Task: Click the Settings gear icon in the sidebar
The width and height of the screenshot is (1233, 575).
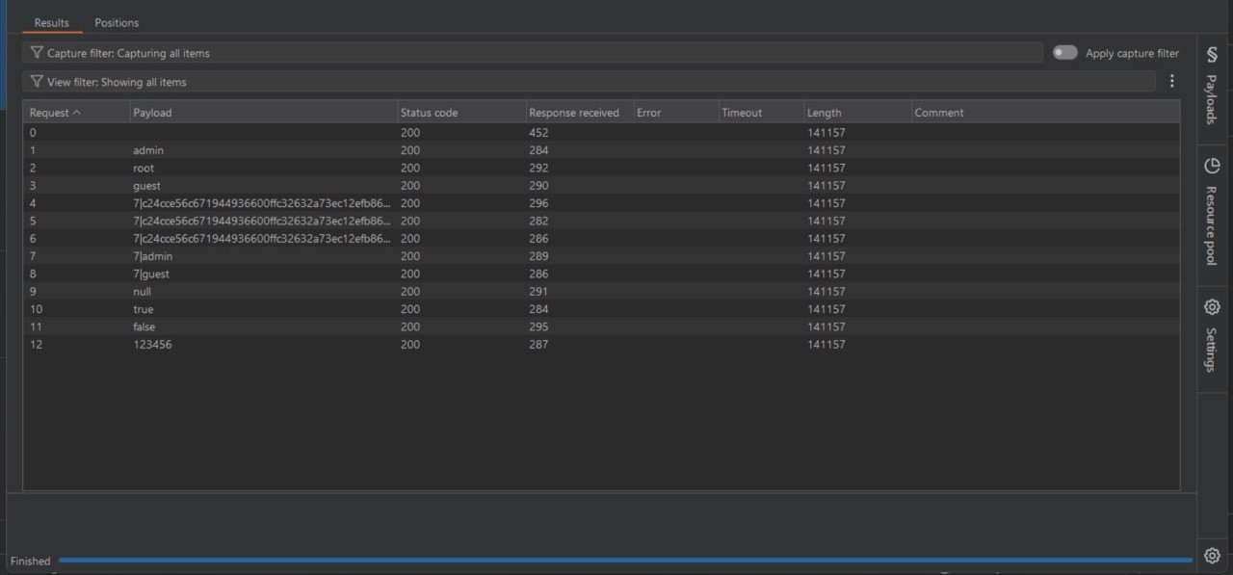Action: pos(1212,307)
